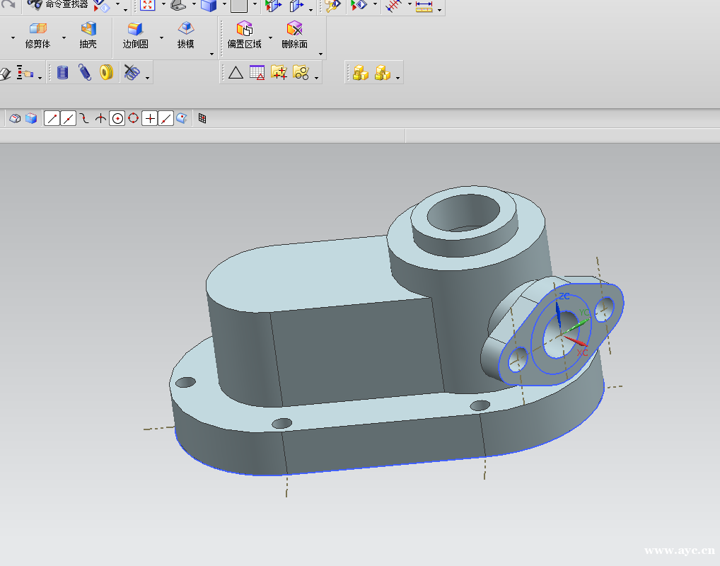Toggle the End Point snap option
The image size is (720, 566).
point(52,119)
